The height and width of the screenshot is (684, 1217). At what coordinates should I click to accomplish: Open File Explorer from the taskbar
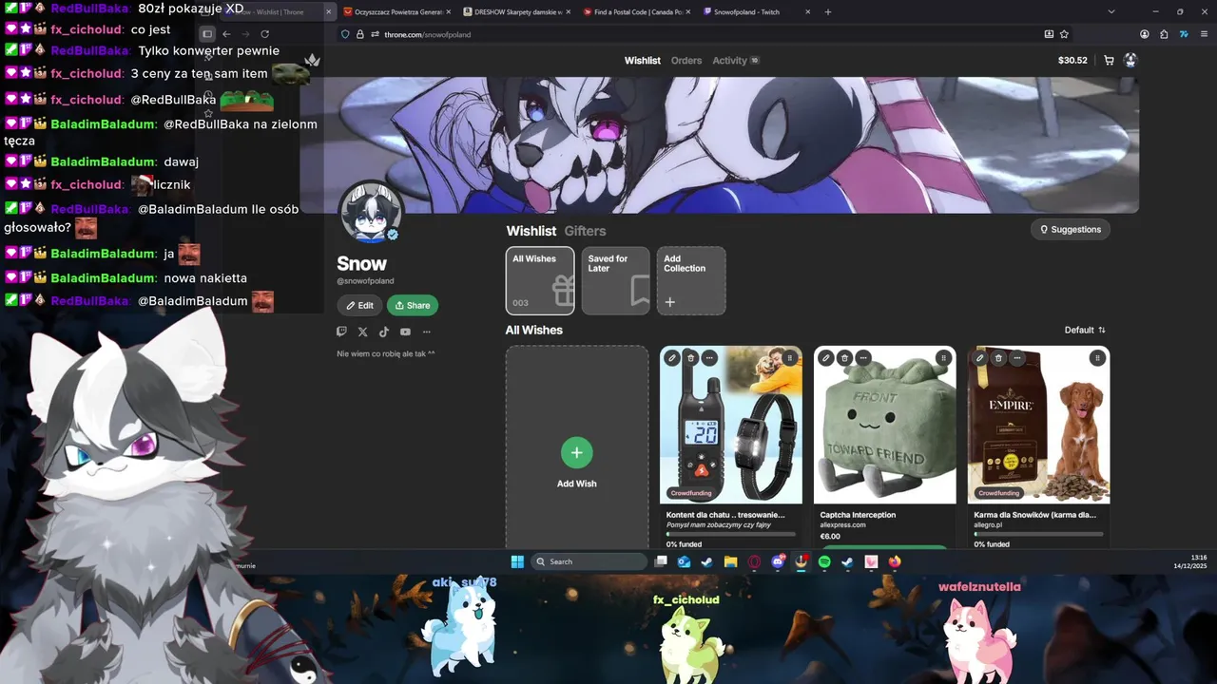pyautogui.click(x=730, y=561)
